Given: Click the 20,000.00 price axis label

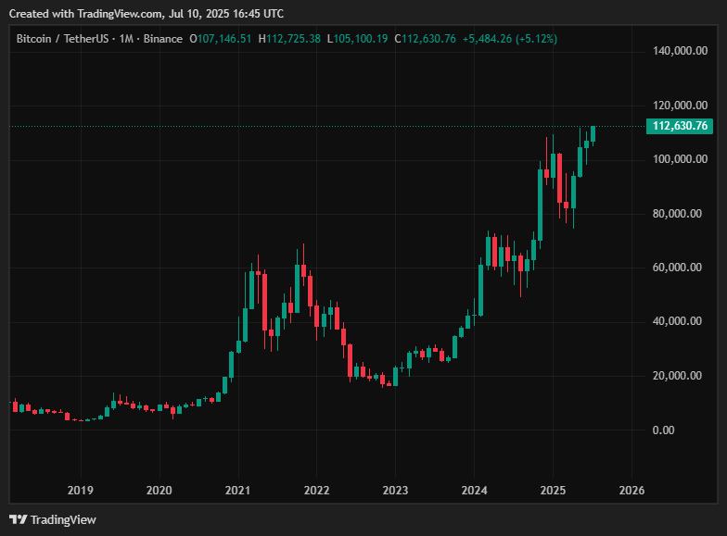Looking at the screenshot, I should point(677,376).
